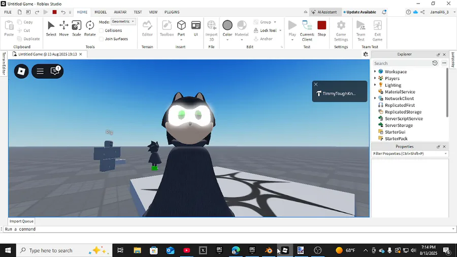Click Update Available notice
Screen dimensions: 457x257
point(360,12)
